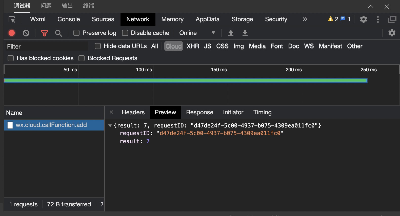Click the import HAR upload arrow
The image size is (400, 216).
pyautogui.click(x=231, y=33)
